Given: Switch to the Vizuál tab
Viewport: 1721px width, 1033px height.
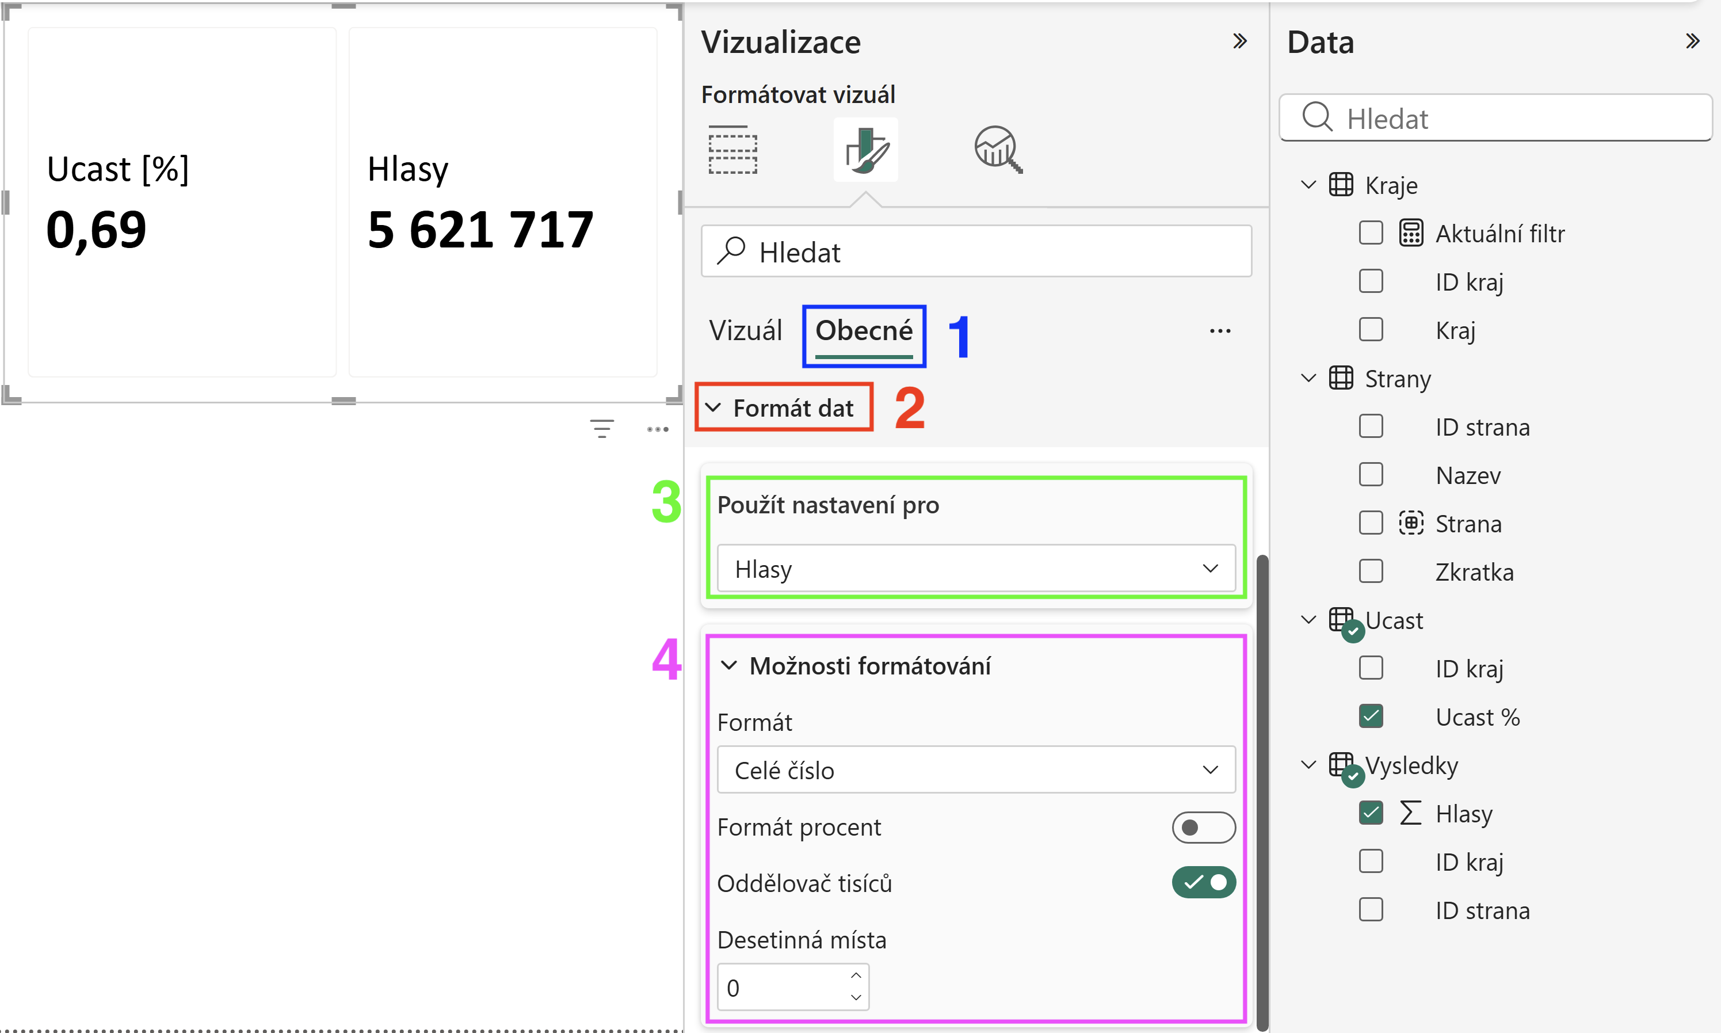Looking at the screenshot, I should (x=745, y=331).
